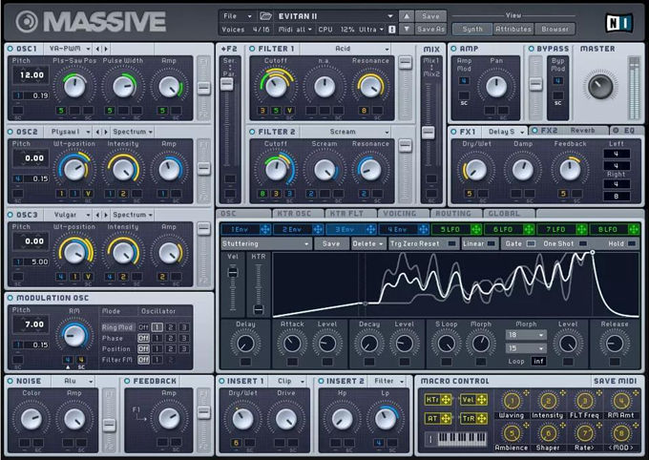Click the next preset down arrow

click(407, 29)
